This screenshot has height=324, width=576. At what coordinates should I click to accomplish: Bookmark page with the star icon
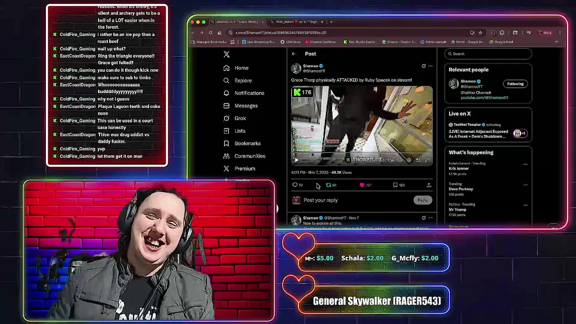point(480,33)
